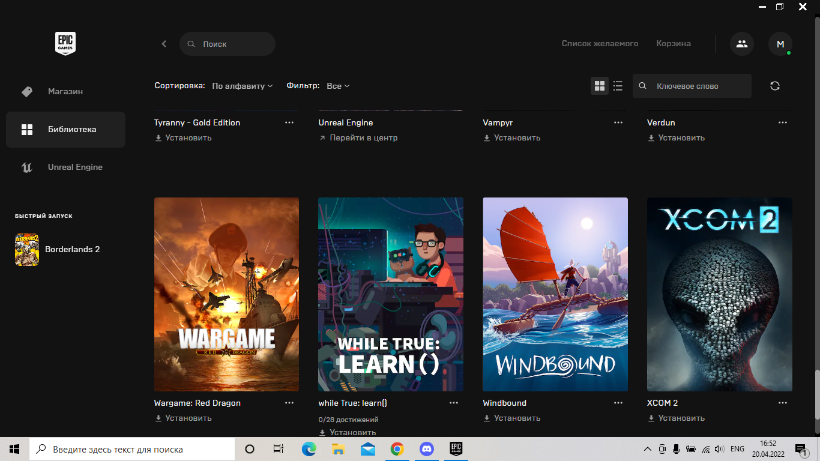Focus the Ключевое слово library filter field
Viewport: 820px width, 461px height.
point(692,86)
